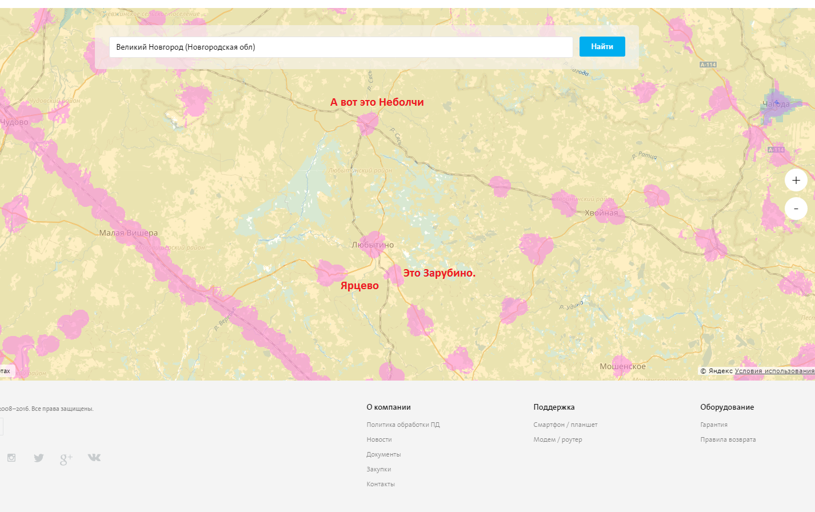This screenshot has height=512, width=815.
Task: Click the Любытино town label on map
Action: click(373, 245)
